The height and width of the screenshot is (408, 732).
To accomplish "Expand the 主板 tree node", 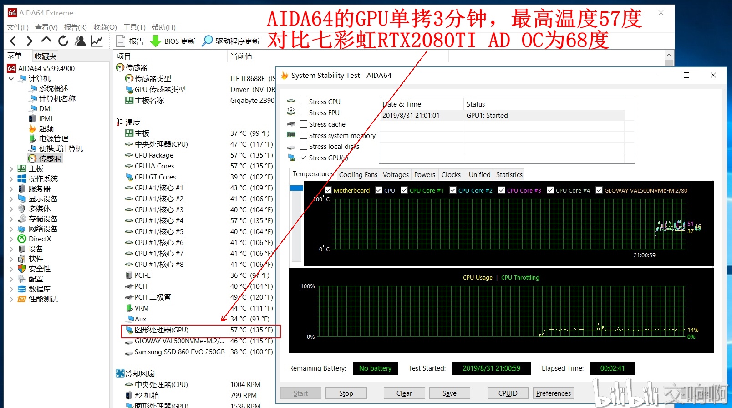I will [x=11, y=168].
